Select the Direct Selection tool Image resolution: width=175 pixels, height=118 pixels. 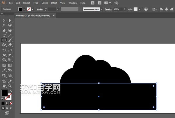pos(10,21)
